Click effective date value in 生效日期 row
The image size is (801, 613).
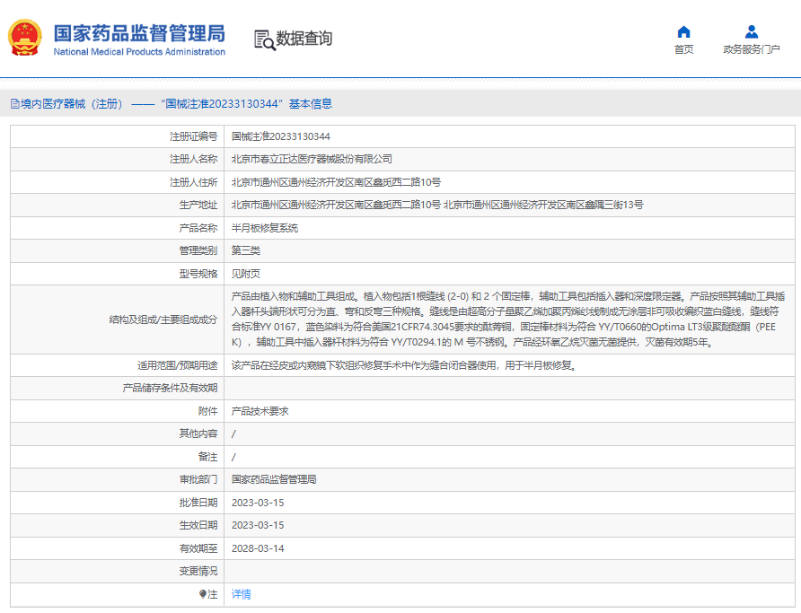[x=258, y=525]
